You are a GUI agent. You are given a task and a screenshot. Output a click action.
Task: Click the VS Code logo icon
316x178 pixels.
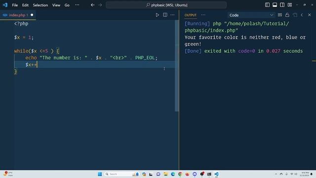pyautogui.click(x=5, y=5)
